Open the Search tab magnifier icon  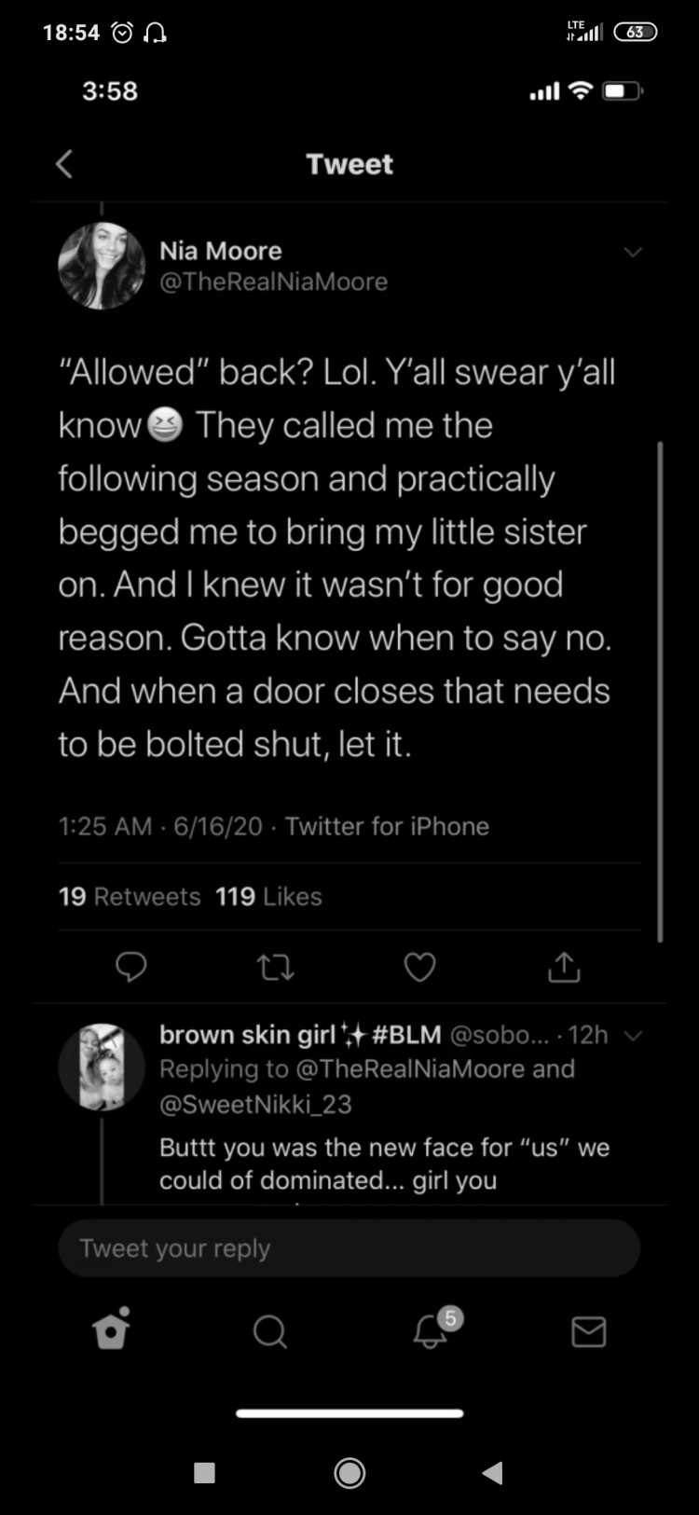coord(270,1331)
